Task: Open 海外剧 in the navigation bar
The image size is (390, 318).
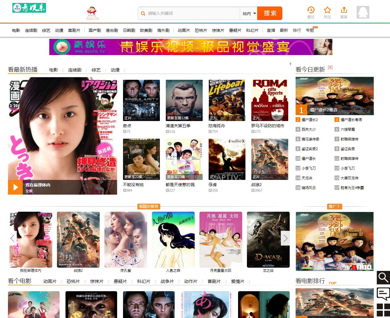Action: 163,30
